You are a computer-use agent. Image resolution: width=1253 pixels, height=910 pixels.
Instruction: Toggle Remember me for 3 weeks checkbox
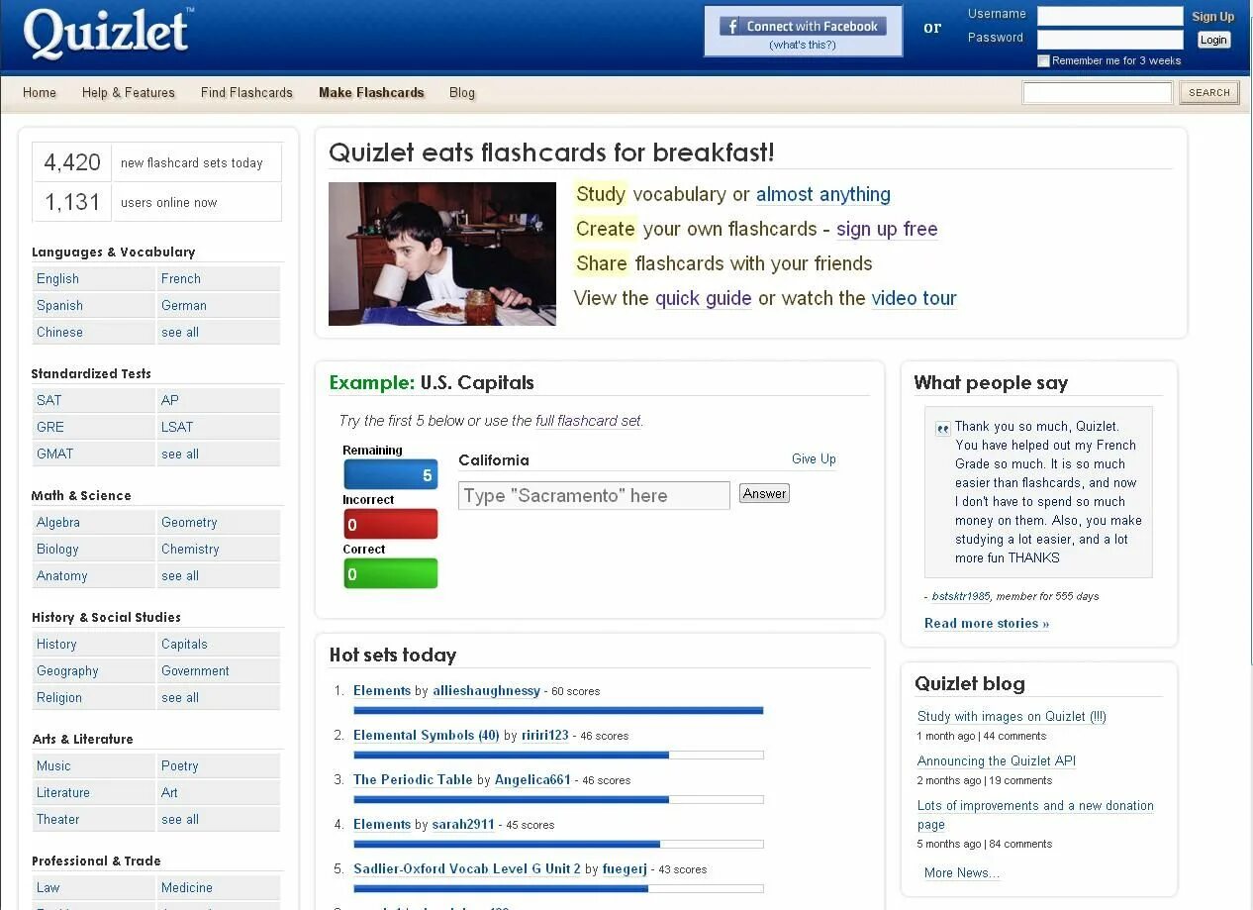[1043, 61]
